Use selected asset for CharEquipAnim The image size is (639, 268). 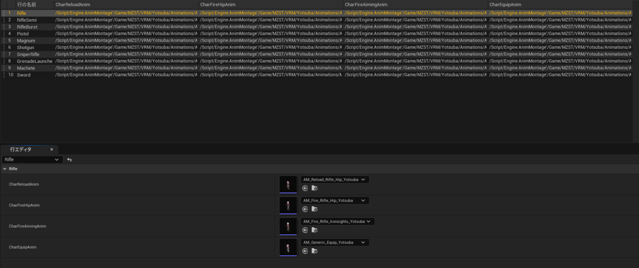[305, 251]
